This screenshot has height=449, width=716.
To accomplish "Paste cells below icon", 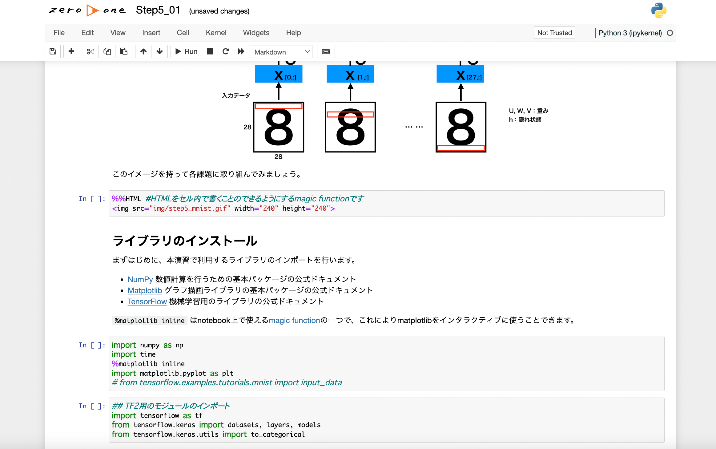I will coord(124,51).
